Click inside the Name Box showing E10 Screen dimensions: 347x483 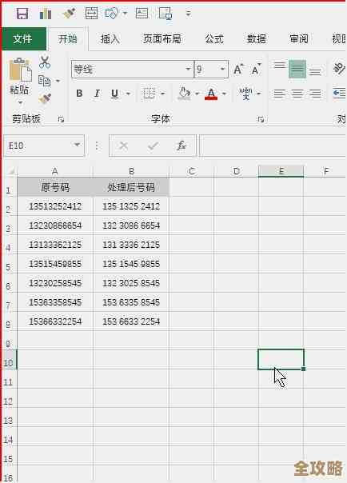click(x=37, y=146)
